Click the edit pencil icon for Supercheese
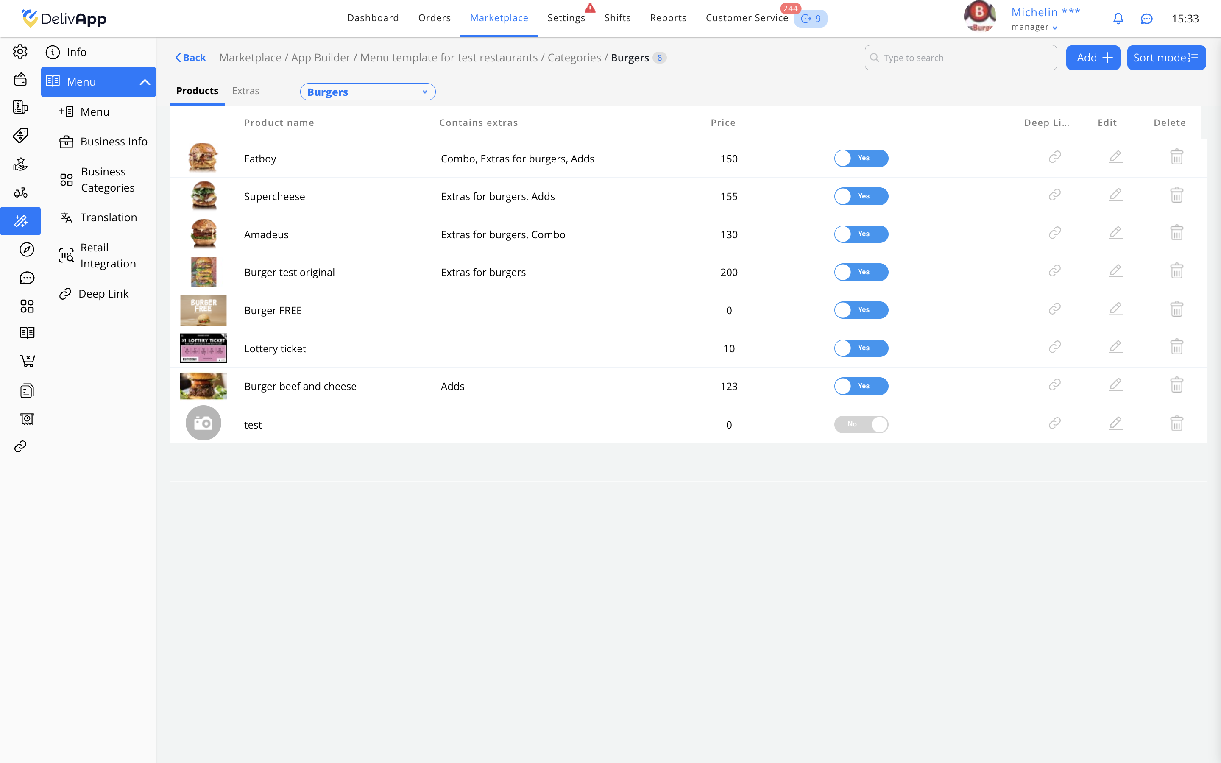This screenshot has width=1221, height=763. 1115,195
